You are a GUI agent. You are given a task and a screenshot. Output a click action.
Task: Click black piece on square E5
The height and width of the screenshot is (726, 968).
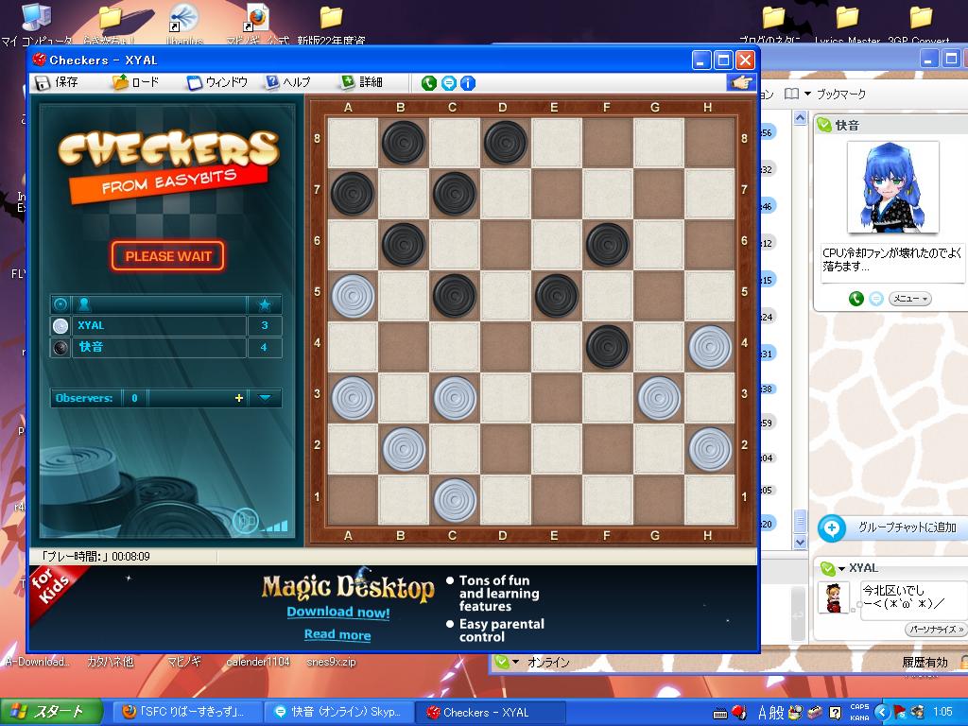pyautogui.click(x=556, y=296)
